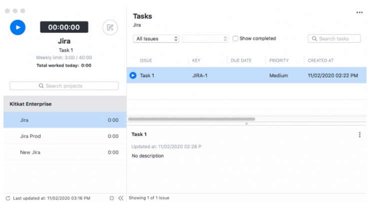
Task: Sort tasks by the PRIORITY column header
Action: (x=279, y=61)
